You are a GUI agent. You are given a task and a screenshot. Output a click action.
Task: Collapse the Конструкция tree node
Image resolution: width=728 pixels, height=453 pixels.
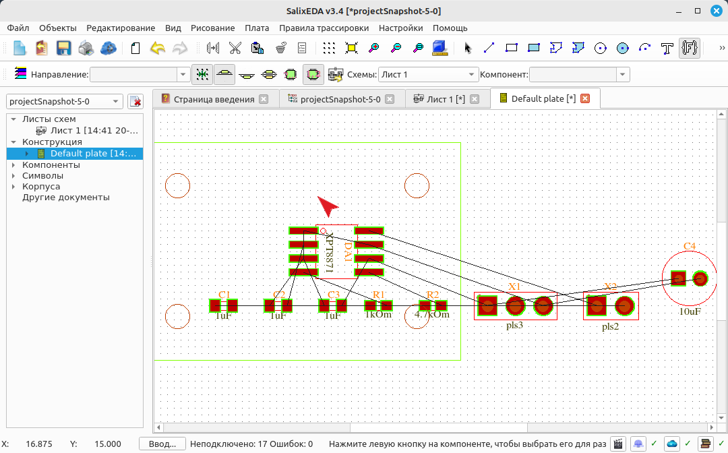13,142
